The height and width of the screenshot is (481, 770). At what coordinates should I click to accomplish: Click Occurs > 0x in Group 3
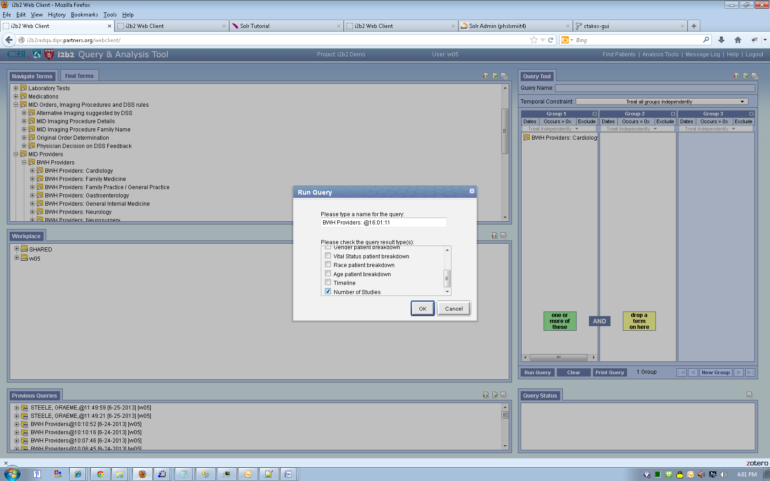(x=714, y=121)
